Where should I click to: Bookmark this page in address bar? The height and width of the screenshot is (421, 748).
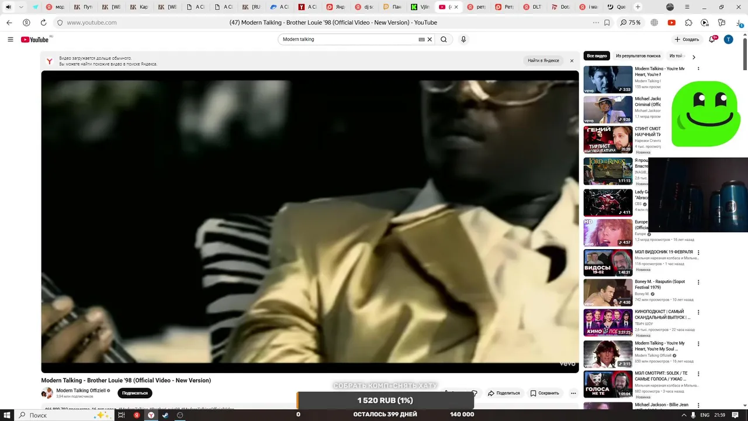607,22
